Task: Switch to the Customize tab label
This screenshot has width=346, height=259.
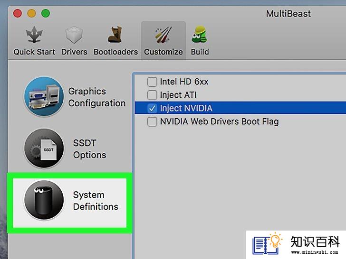Action: (x=163, y=52)
